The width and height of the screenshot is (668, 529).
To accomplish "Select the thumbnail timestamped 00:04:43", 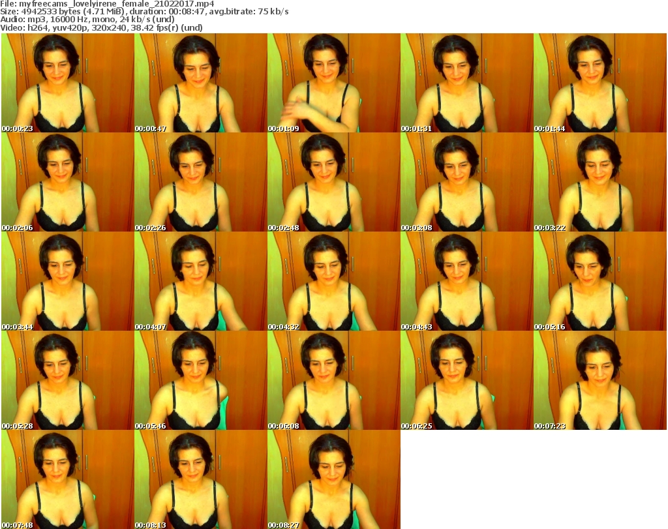I will [467, 281].
